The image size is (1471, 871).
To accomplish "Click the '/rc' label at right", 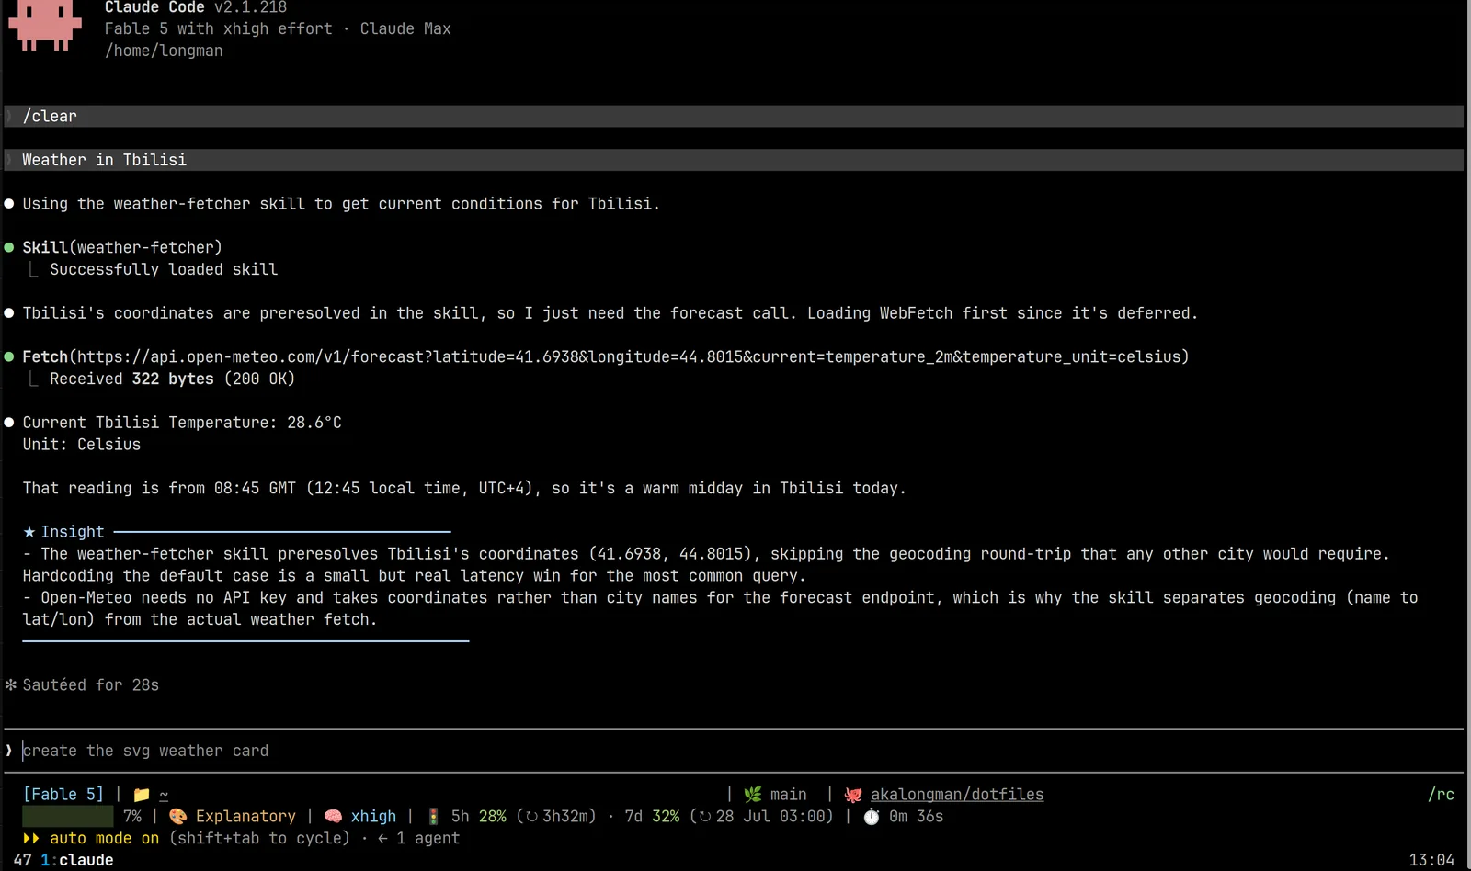I will coord(1441,795).
